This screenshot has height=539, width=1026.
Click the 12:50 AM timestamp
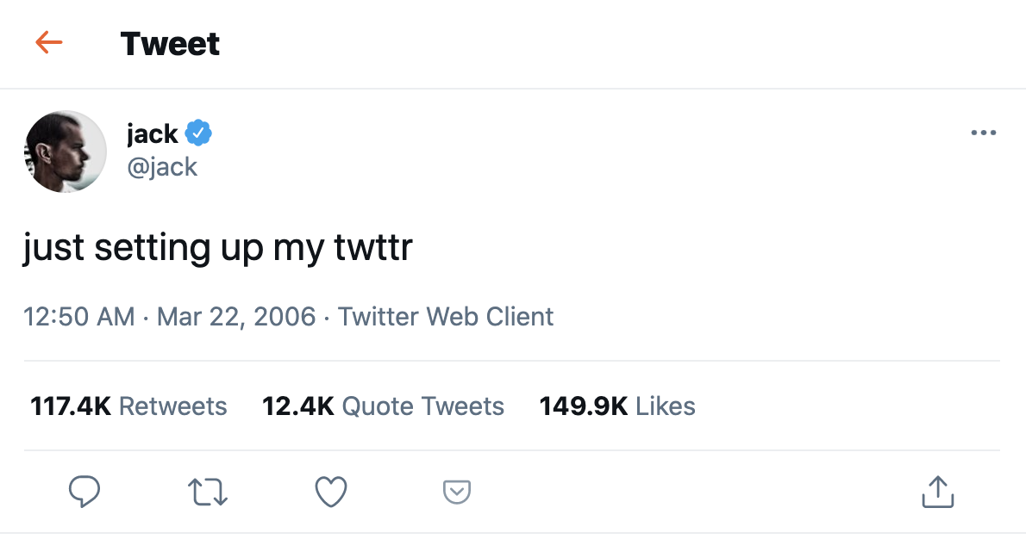(79, 317)
